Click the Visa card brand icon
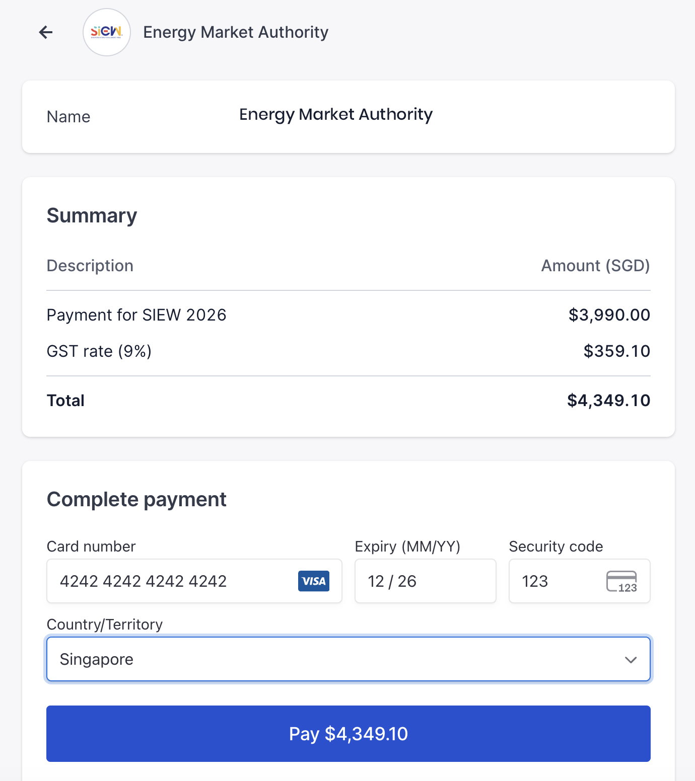Screen dimensions: 695x781 point(314,581)
